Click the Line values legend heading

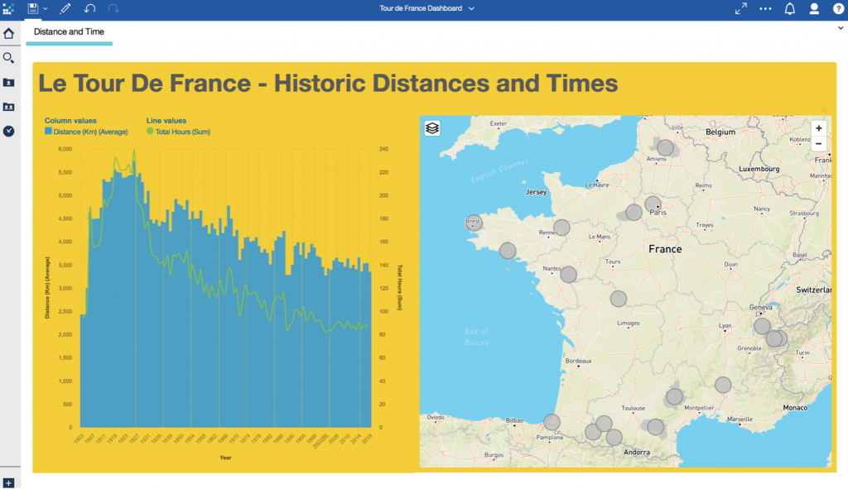[x=166, y=121]
